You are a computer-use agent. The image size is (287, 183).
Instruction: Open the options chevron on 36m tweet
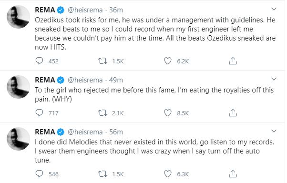[x=274, y=9]
